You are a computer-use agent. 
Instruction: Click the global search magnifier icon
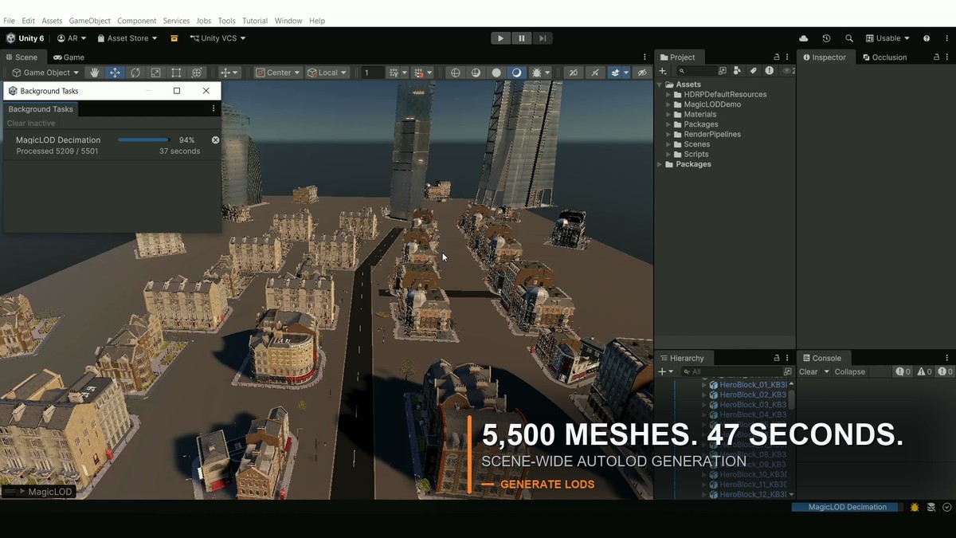849,38
